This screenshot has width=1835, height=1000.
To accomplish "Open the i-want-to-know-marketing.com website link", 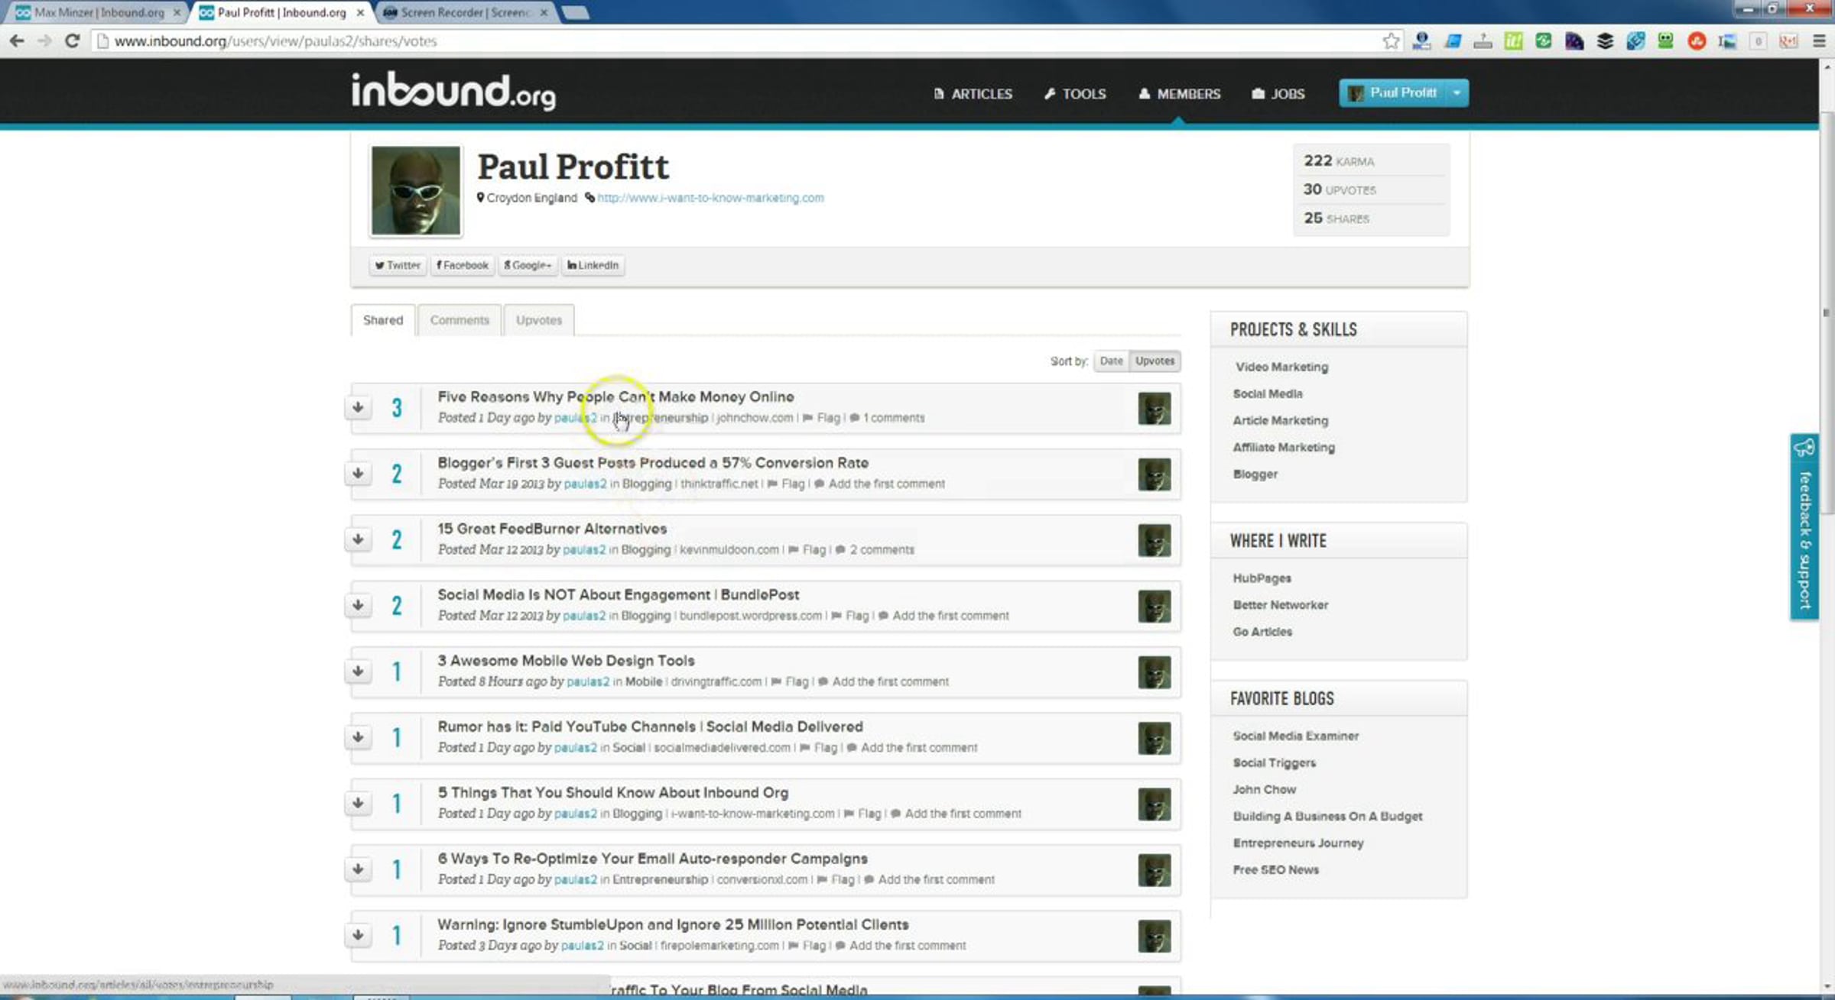I will coord(710,198).
